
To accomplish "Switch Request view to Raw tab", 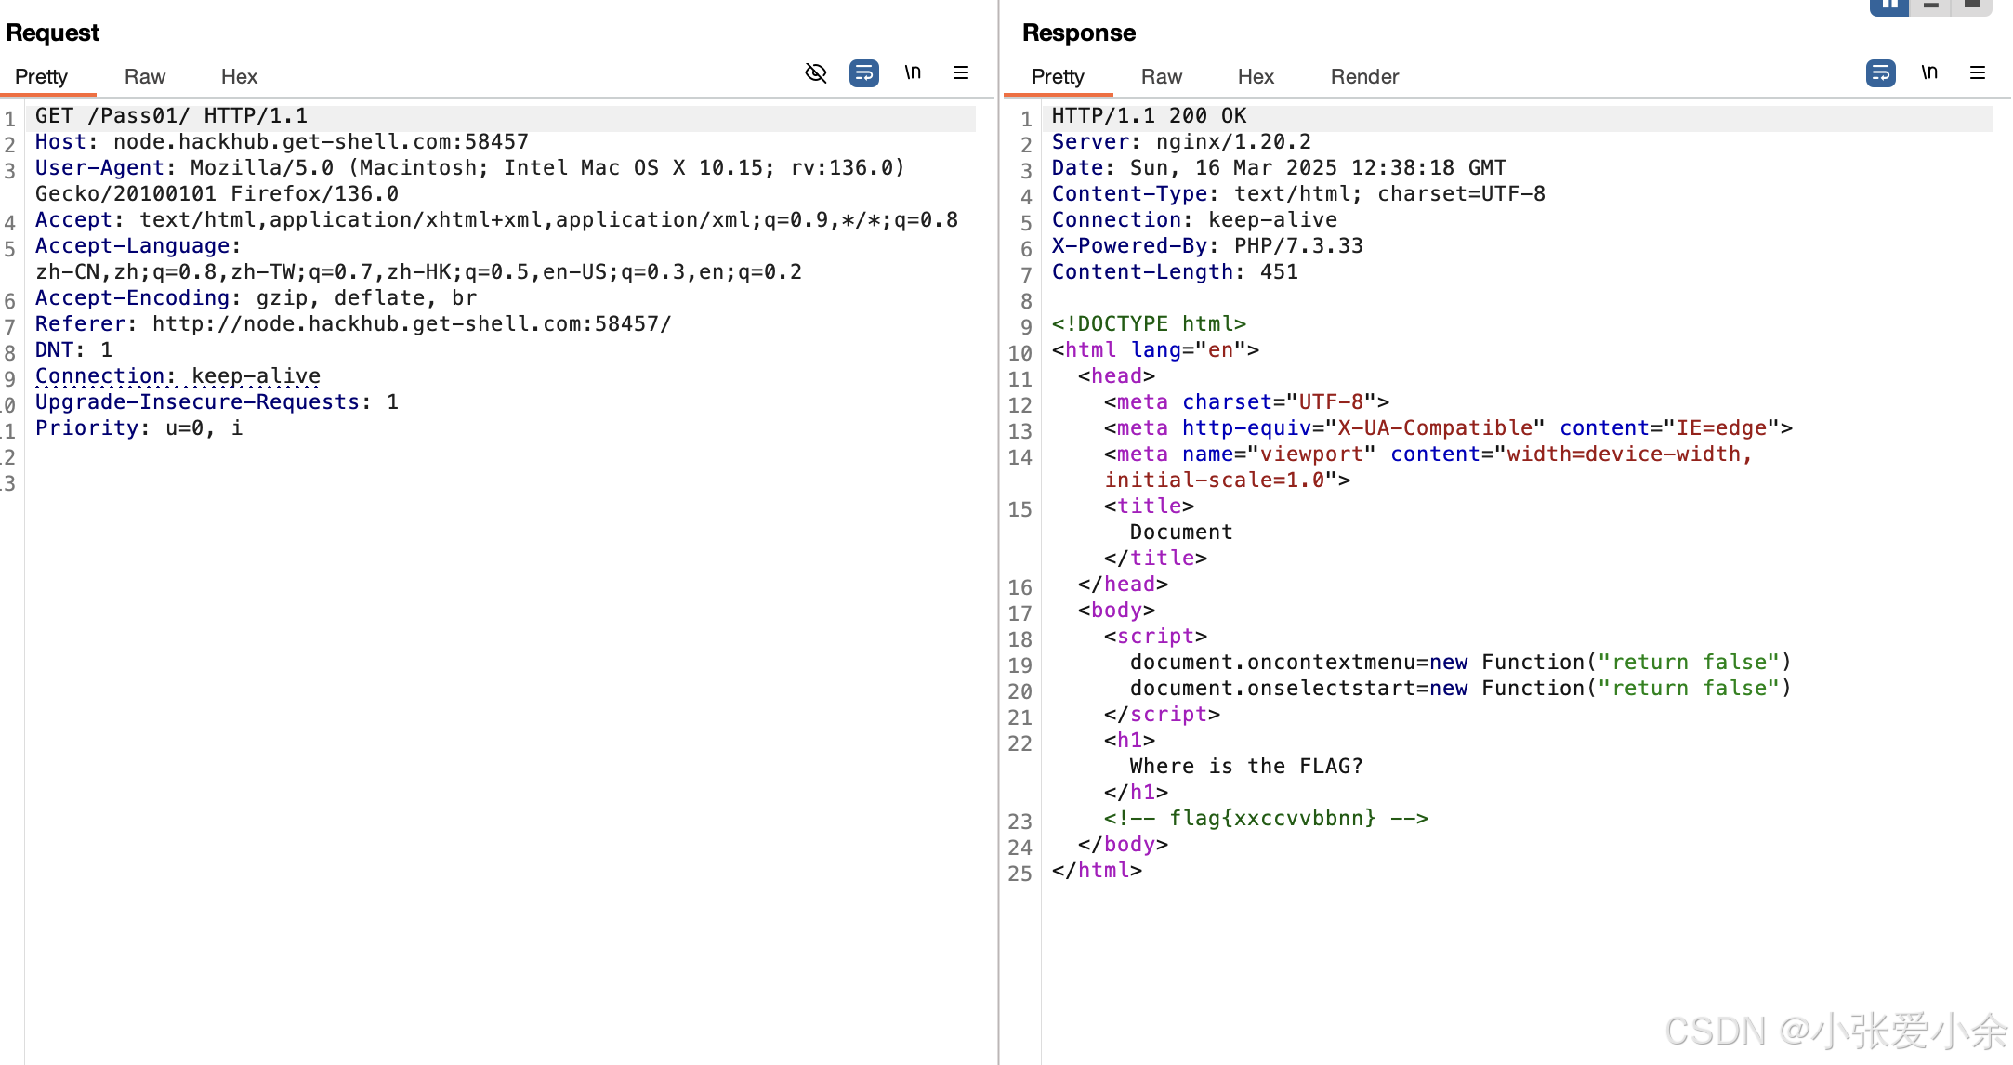I will click(145, 76).
